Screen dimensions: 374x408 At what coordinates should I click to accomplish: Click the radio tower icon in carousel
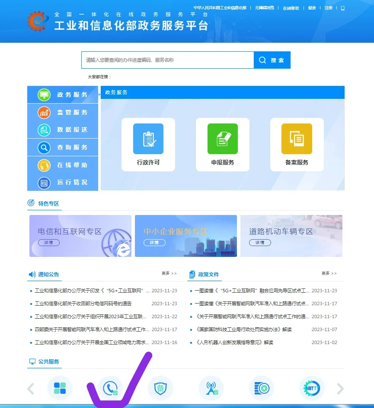click(211, 388)
